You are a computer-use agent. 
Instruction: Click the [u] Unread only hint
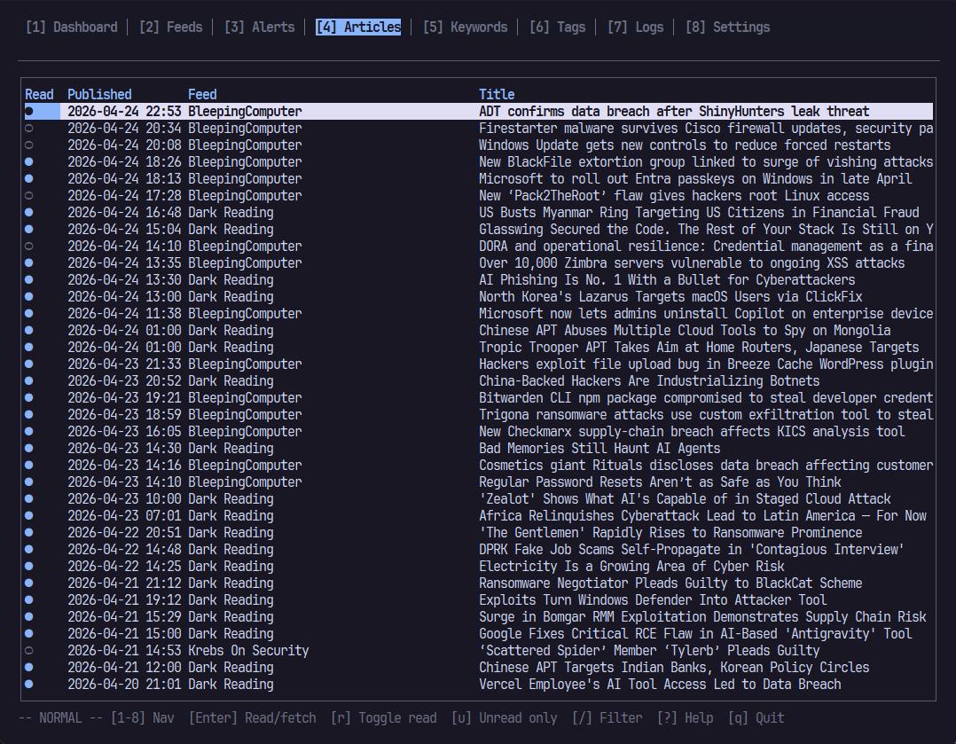505,717
